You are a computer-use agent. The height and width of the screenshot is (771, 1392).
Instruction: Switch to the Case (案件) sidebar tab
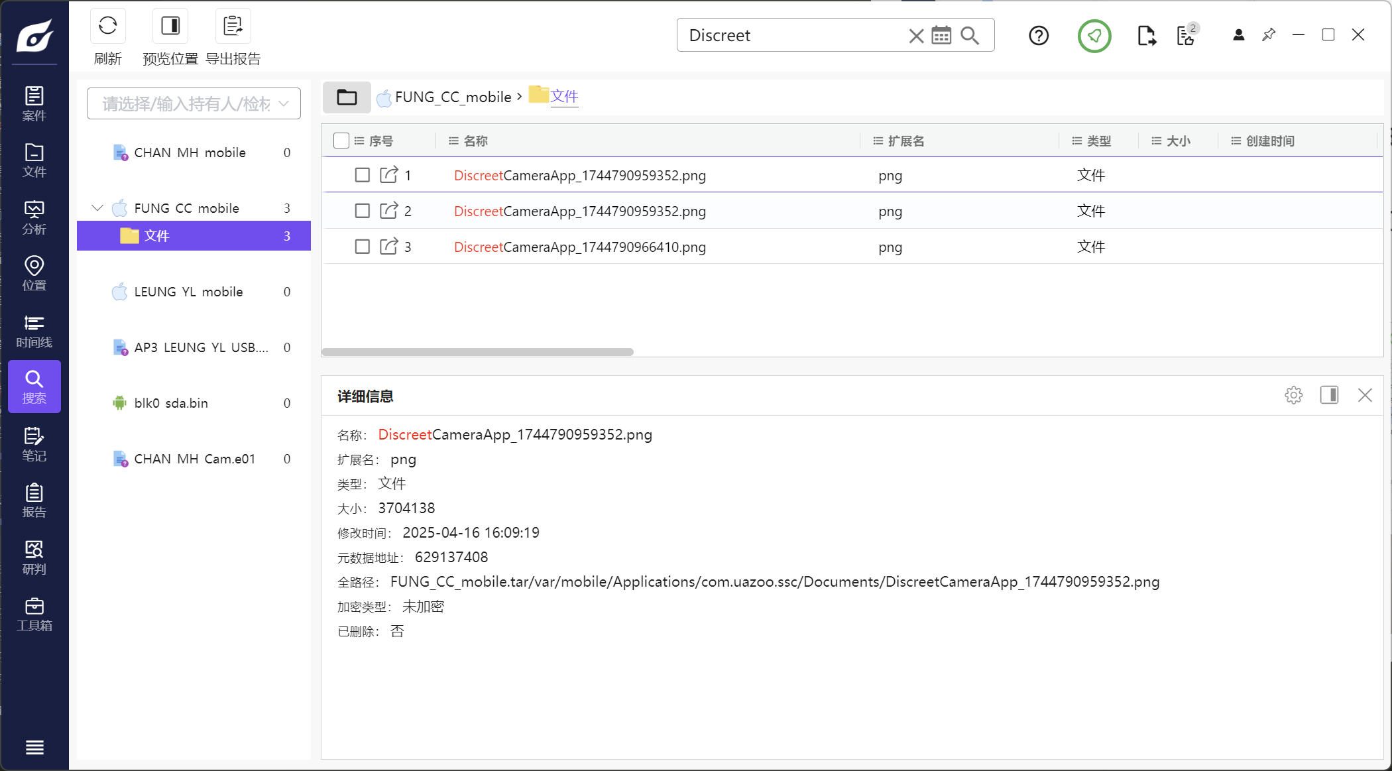tap(34, 104)
